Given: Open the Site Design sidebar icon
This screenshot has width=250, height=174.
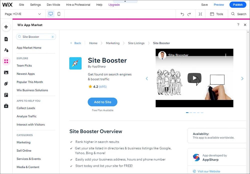Looking at the screenshot, I should (x=6, y=50).
